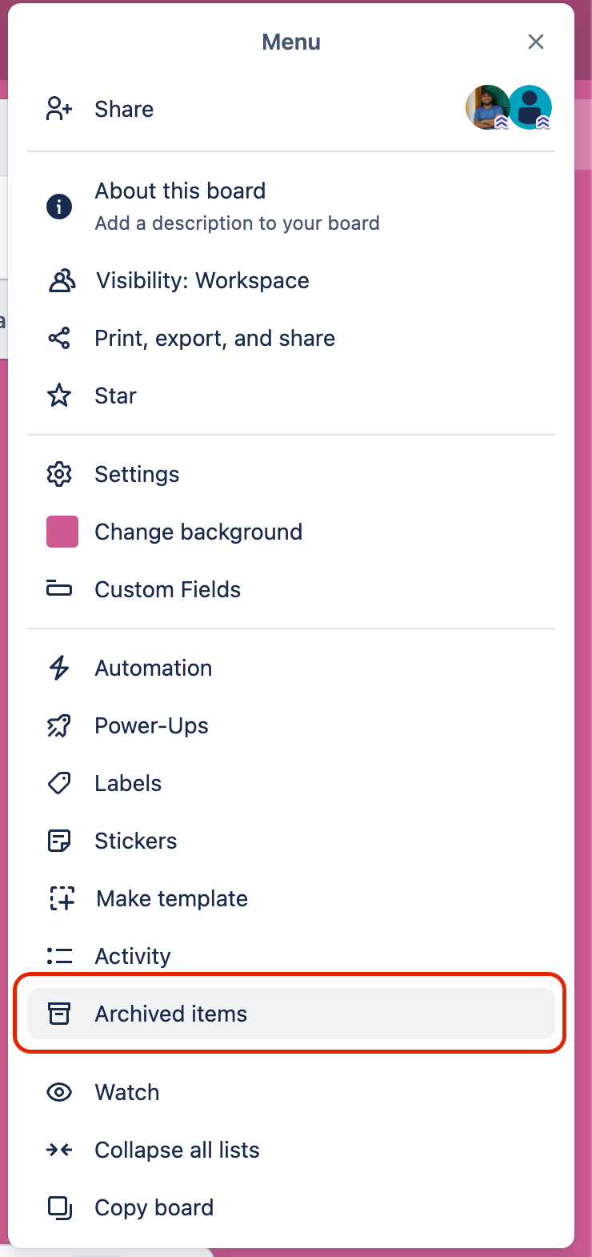The height and width of the screenshot is (1257, 592).
Task: Click the Archived items box icon
Action: pos(59,1014)
